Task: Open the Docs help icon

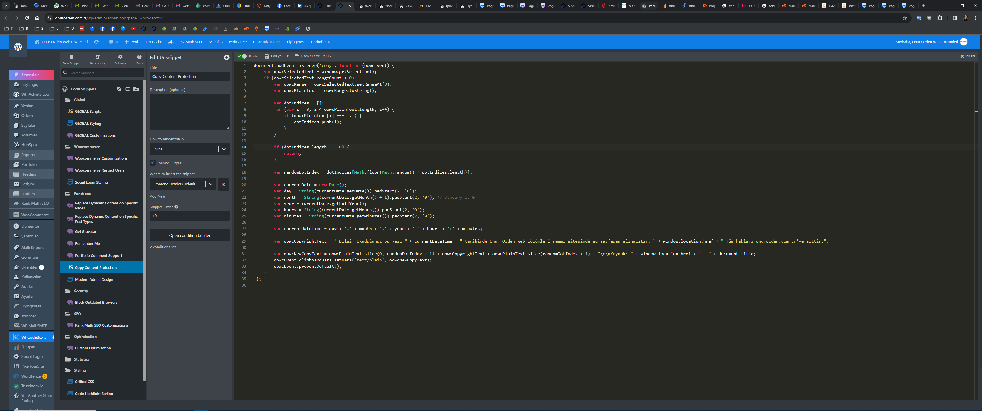Action: 139,59
